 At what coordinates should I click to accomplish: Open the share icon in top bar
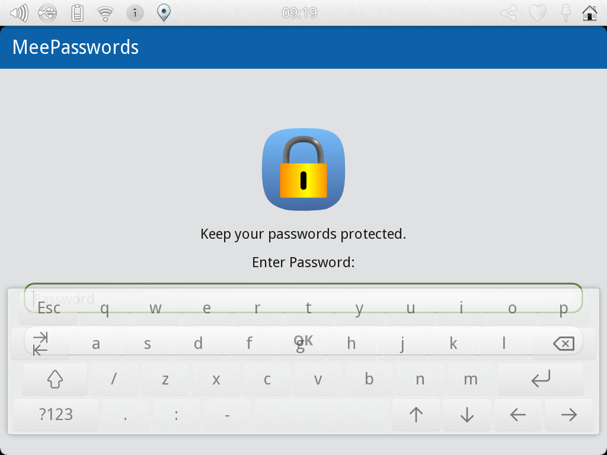point(509,13)
